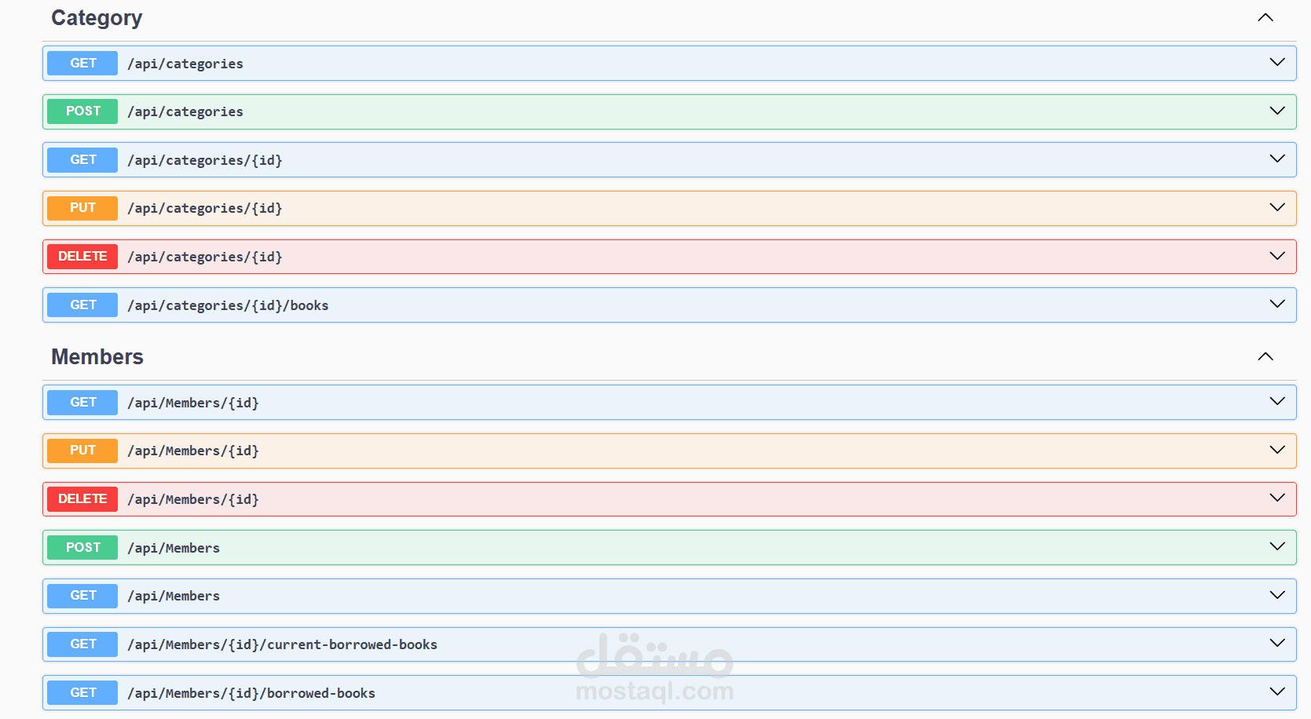Expand GET /api/Members chevron
The image size is (1311, 719).
1277,595
